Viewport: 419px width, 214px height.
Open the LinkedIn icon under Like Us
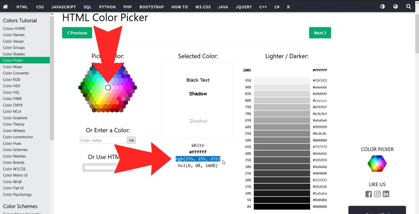point(386,194)
